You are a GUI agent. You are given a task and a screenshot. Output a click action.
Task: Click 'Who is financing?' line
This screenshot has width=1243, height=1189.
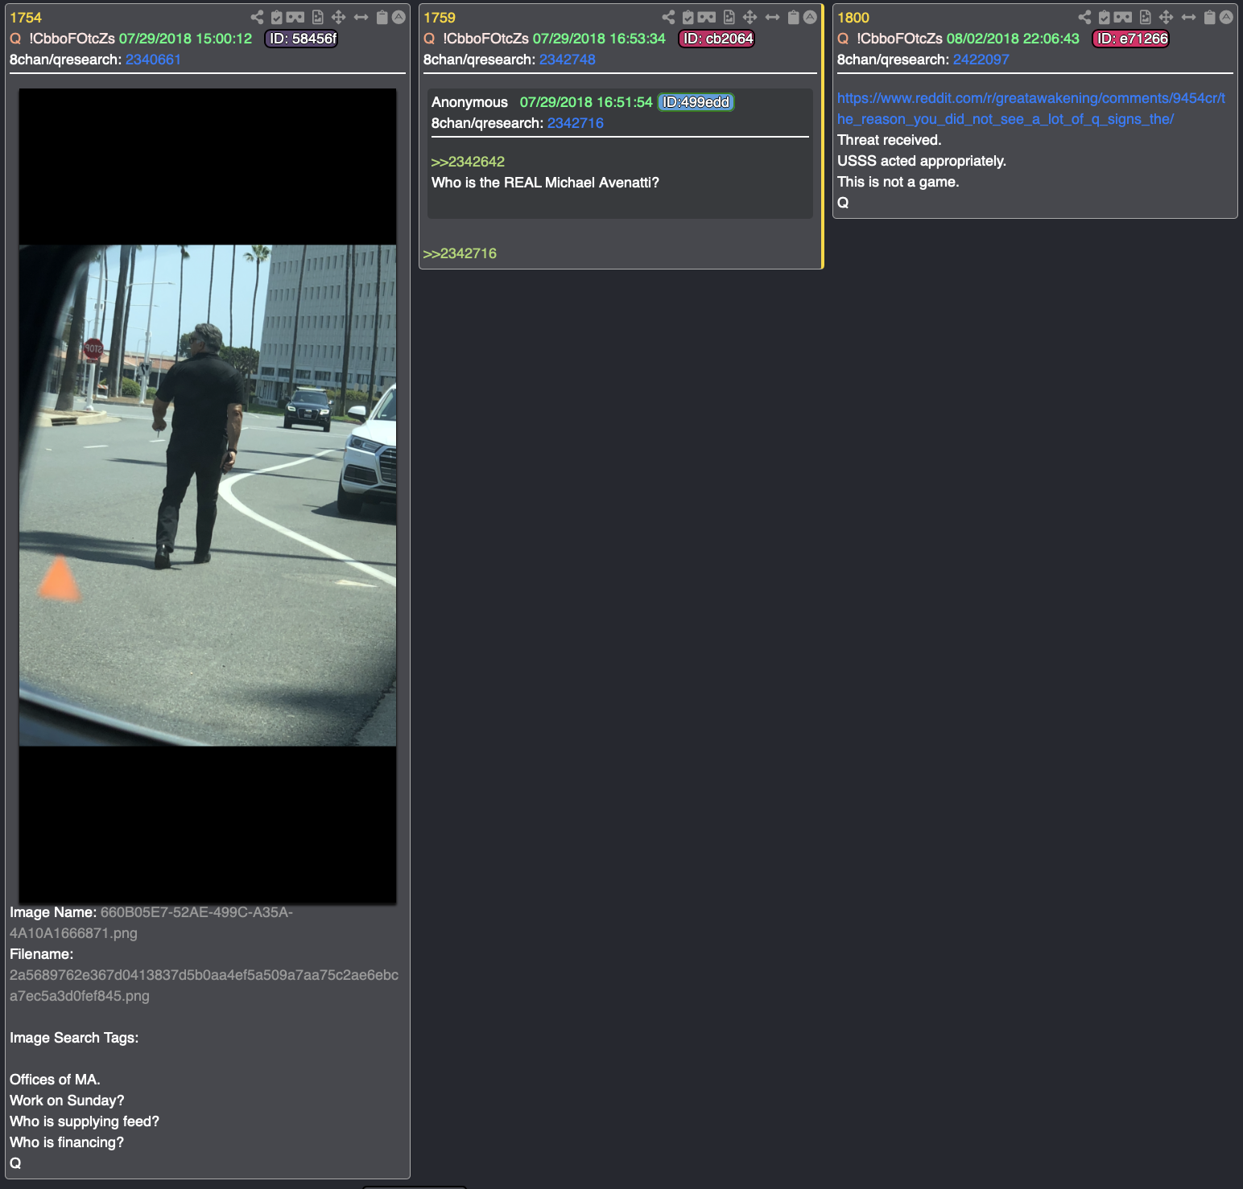tap(67, 1142)
